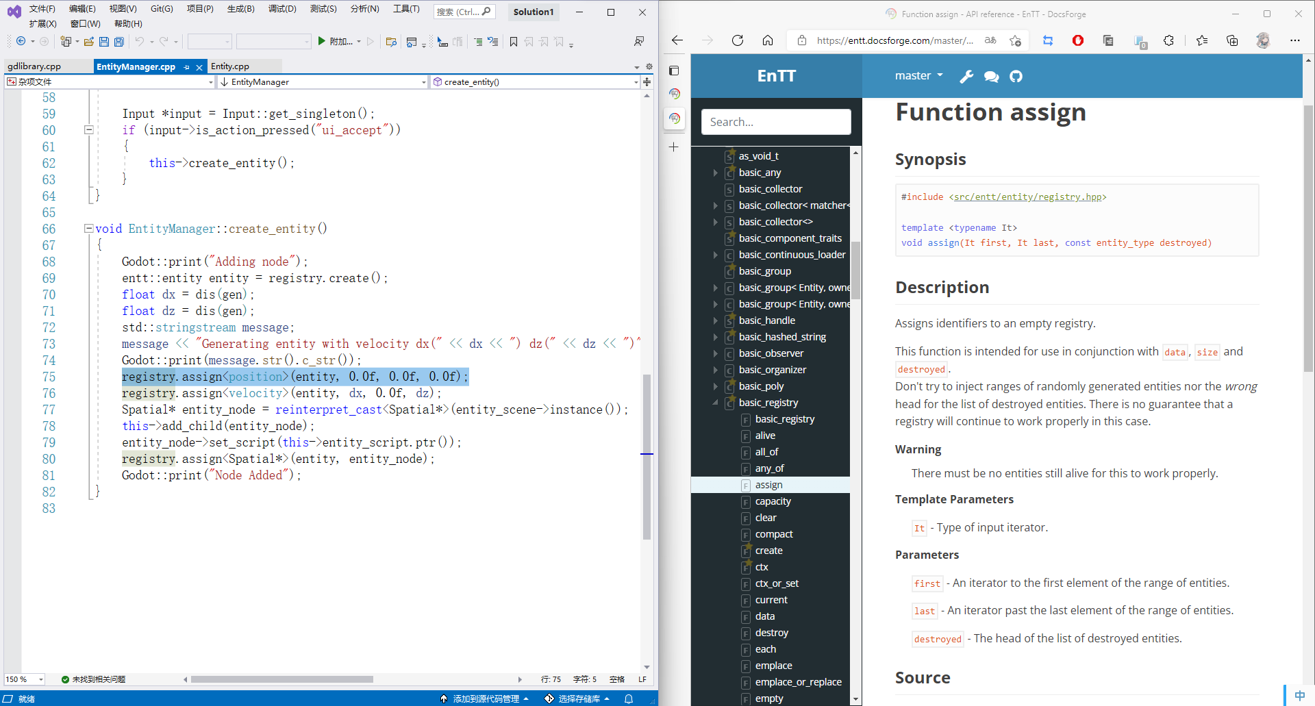Refresh the EnTT docs page

tap(738, 40)
